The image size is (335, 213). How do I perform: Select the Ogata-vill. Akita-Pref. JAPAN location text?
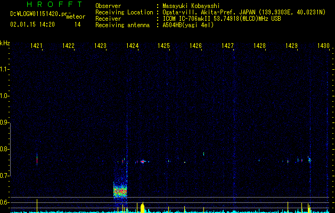208,12
